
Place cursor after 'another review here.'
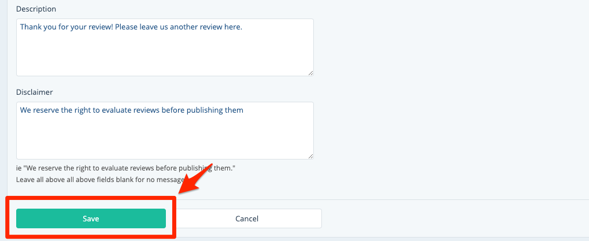coord(243,27)
